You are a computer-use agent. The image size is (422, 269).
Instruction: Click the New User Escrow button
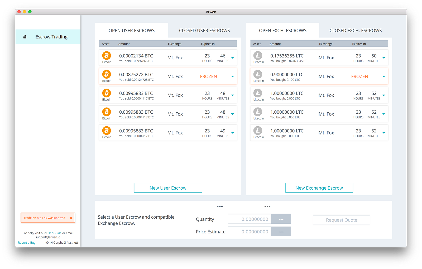click(x=168, y=188)
